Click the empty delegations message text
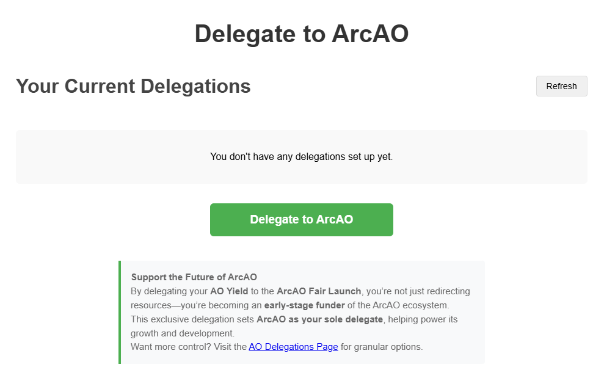Screen dimensions: 604x381 point(301,156)
